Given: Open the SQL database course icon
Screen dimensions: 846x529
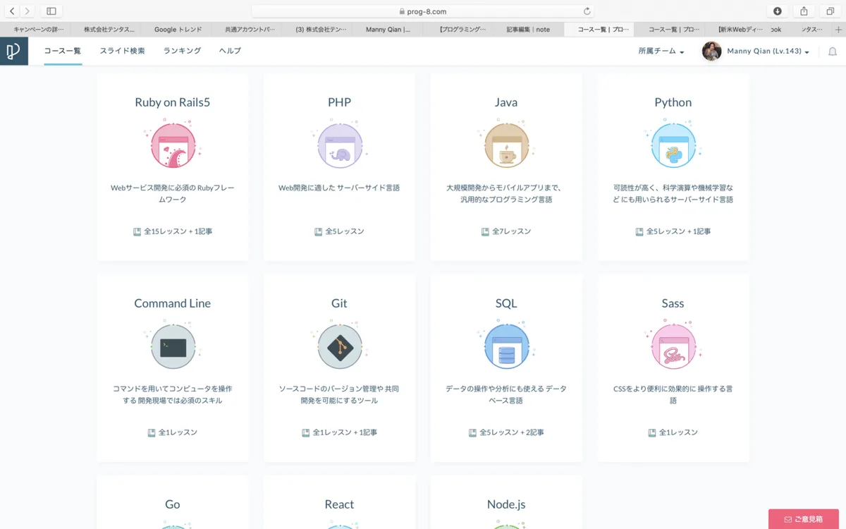Looking at the screenshot, I should click(506, 346).
